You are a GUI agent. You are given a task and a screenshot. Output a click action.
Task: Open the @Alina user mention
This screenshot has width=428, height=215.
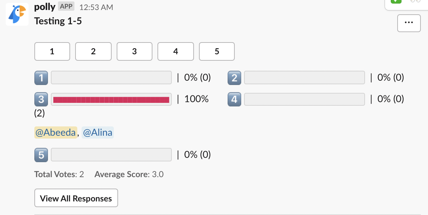coord(98,133)
